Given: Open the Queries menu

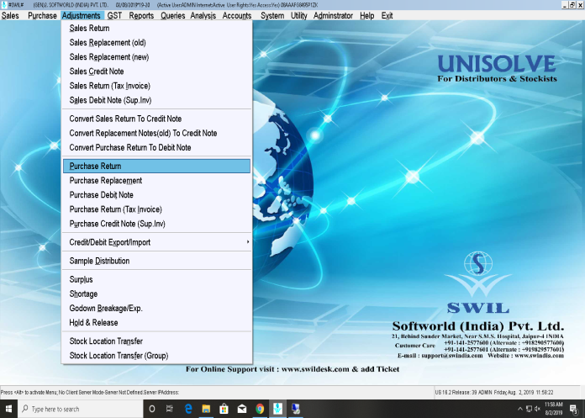Looking at the screenshot, I should [x=173, y=16].
